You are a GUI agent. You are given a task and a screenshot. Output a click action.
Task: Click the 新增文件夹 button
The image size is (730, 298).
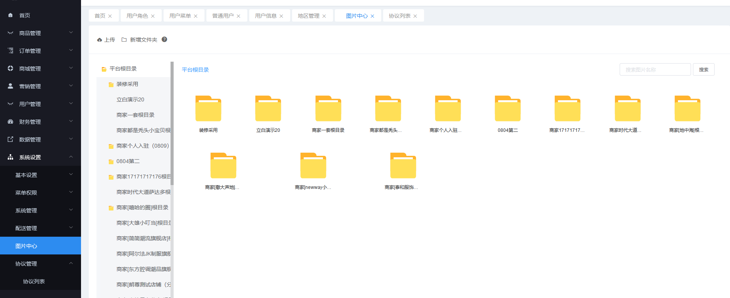pyautogui.click(x=139, y=40)
